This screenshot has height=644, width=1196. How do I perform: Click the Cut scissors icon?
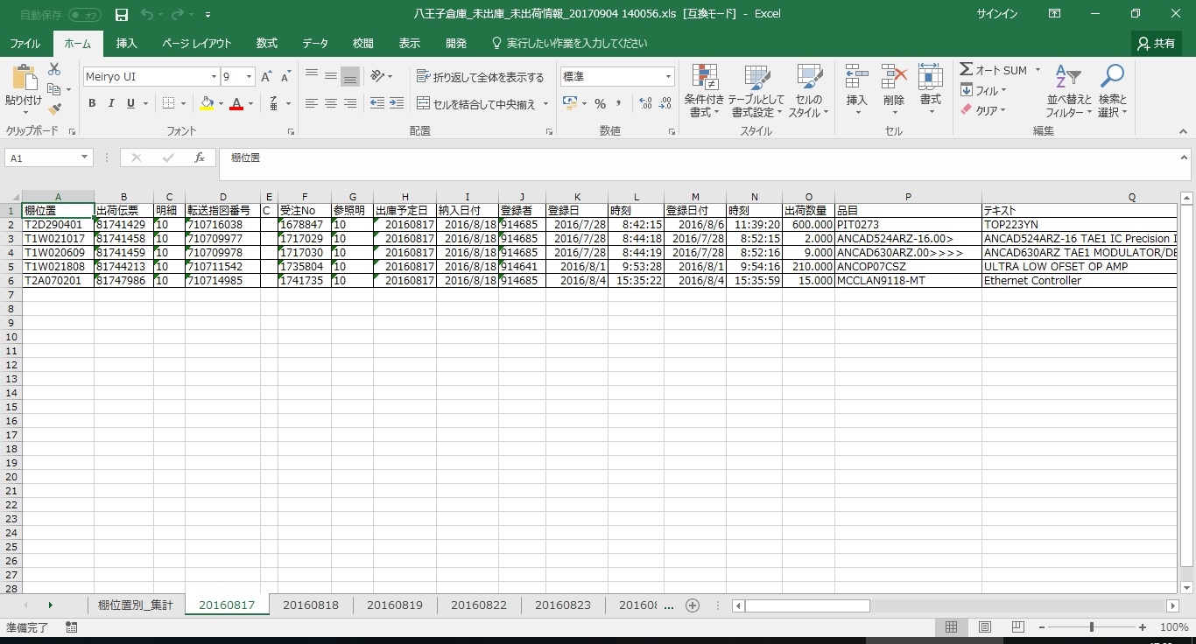[x=54, y=69]
